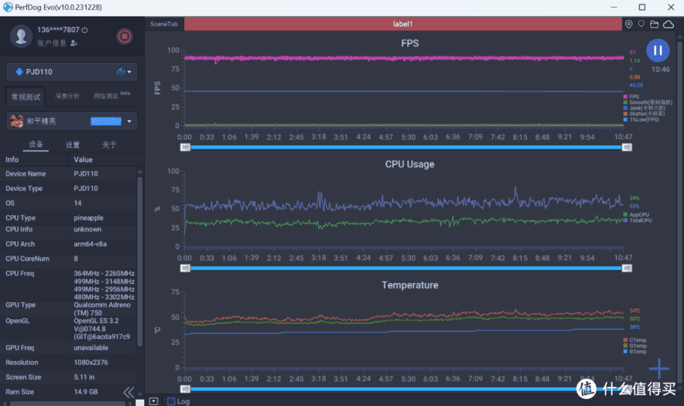Expand the small dropdown arrow beside Log
This screenshot has width=684, height=406.
pyautogui.click(x=153, y=401)
